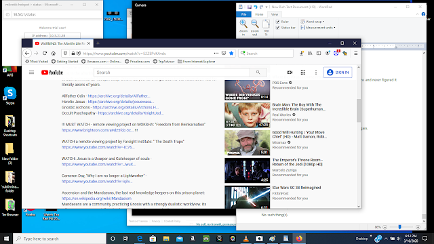Open a new Firefox tab
Screen dimensions: 434x244
point(98,43)
